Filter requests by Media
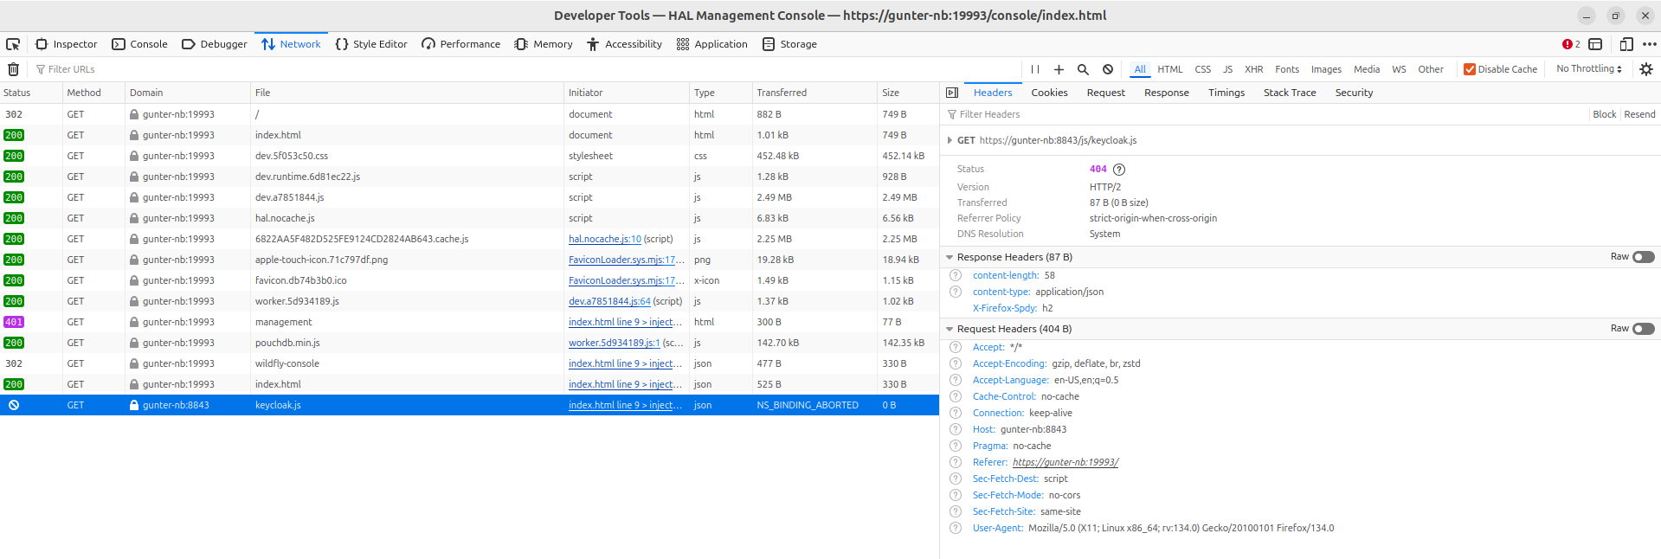1661x559 pixels. click(1367, 69)
